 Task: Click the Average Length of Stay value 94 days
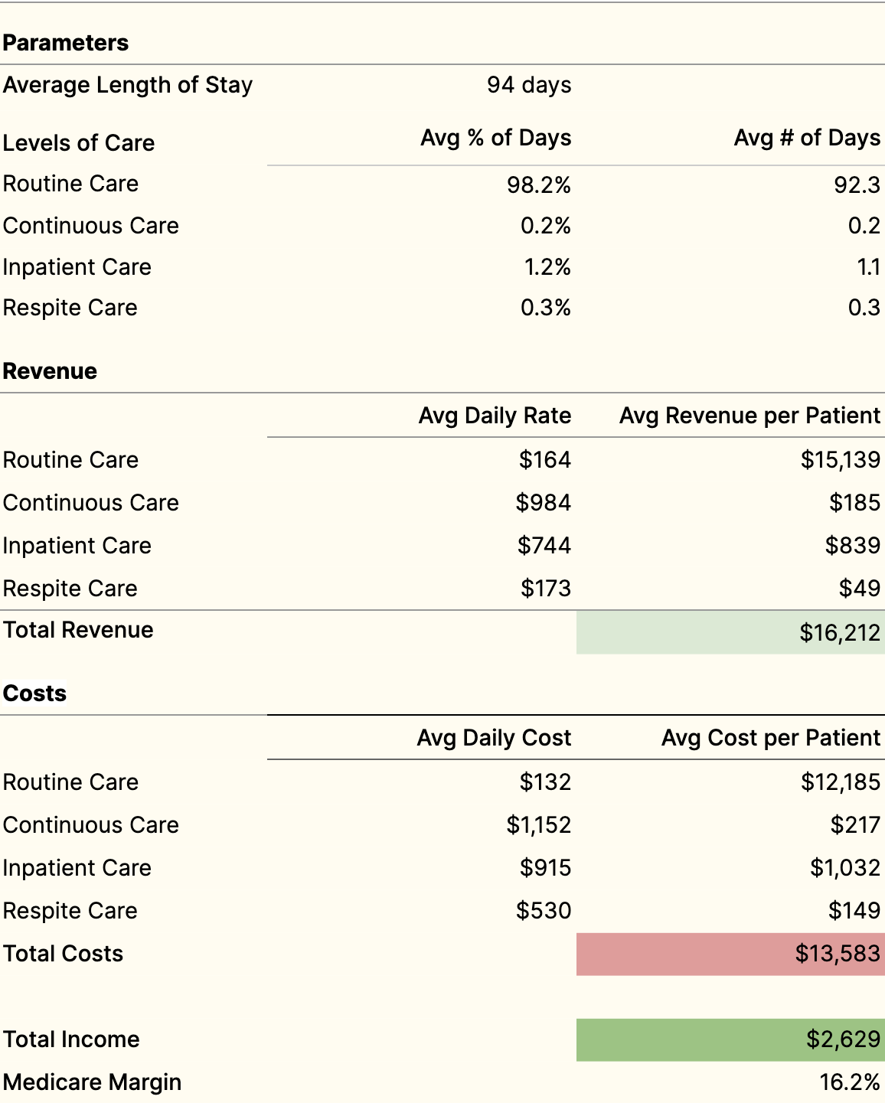[529, 85]
